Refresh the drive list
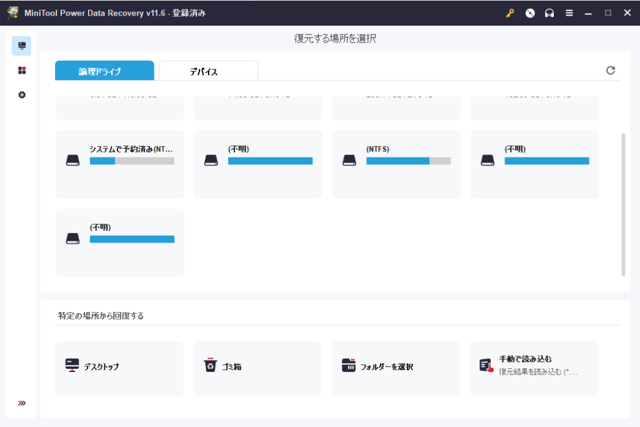Screen dimensions: 640x427 coord(611,71)
